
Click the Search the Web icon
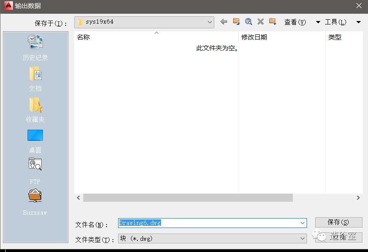[x=248, y=21]
